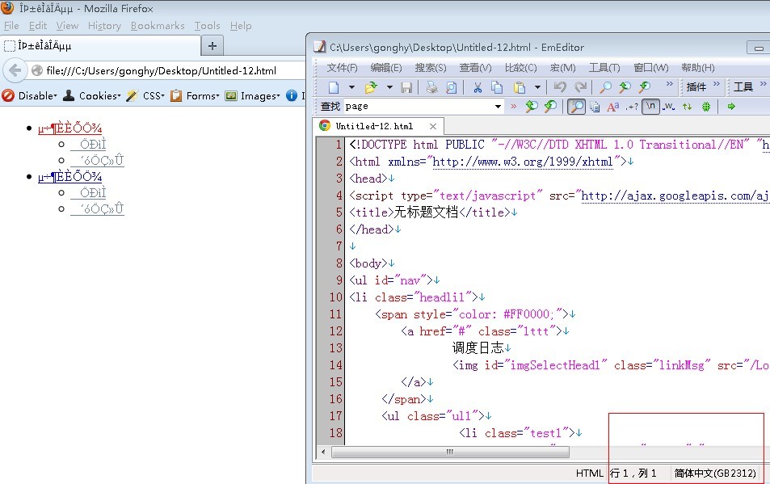770x484 pixels.
Task: Click the Undo arrow icon
Action: click(560, 87)
